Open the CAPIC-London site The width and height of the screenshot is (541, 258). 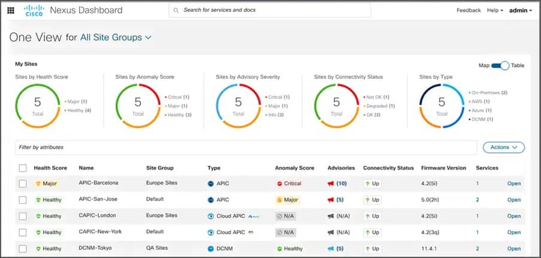coord(513,216)
